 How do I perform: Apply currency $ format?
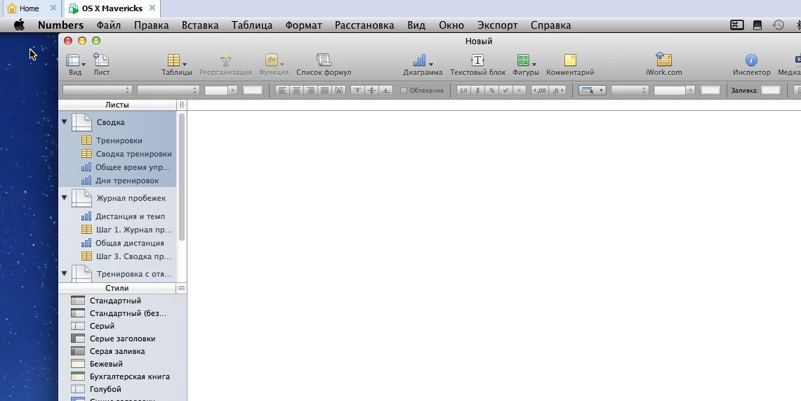[x=477, y=91]
